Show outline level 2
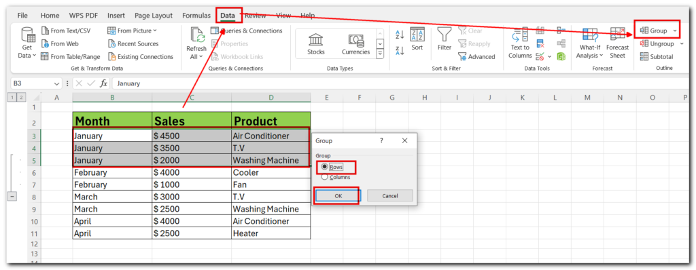This screenshot has width=696, height=270. point(20,97)
